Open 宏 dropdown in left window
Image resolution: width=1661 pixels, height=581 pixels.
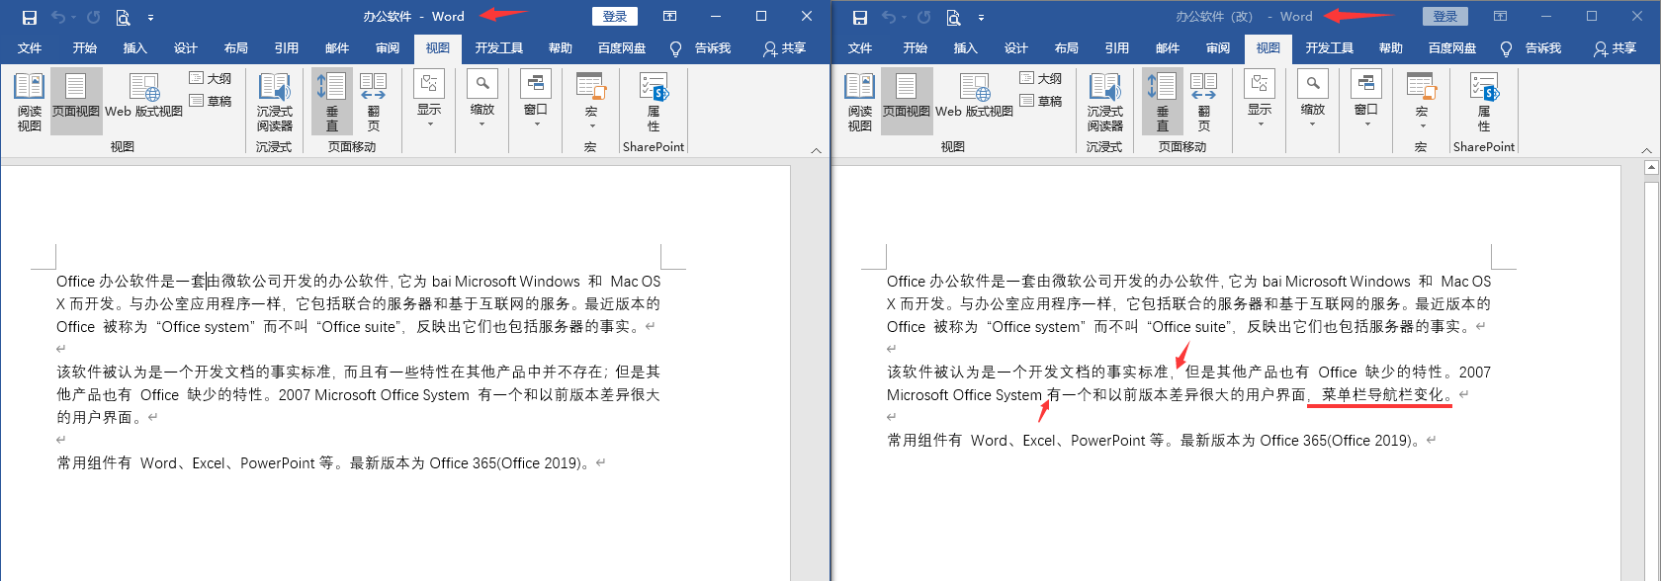pyautogui.click(x=590, y=99)
